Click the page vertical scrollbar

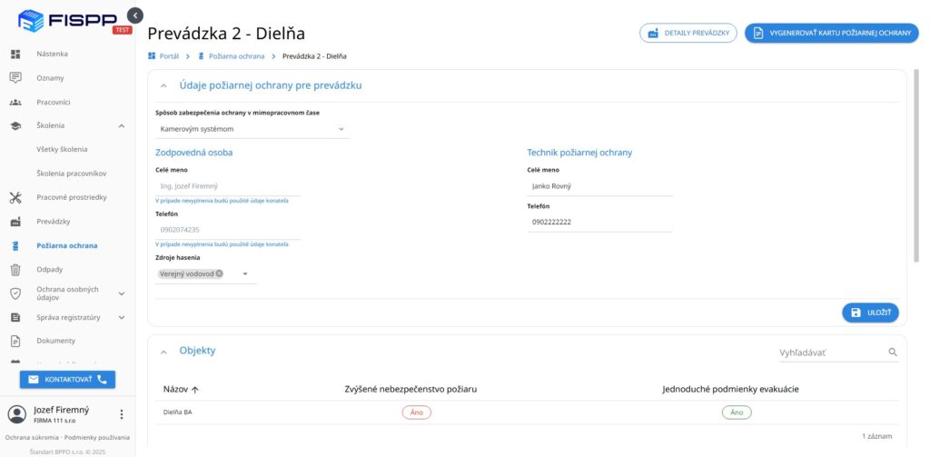click(916, 166)
